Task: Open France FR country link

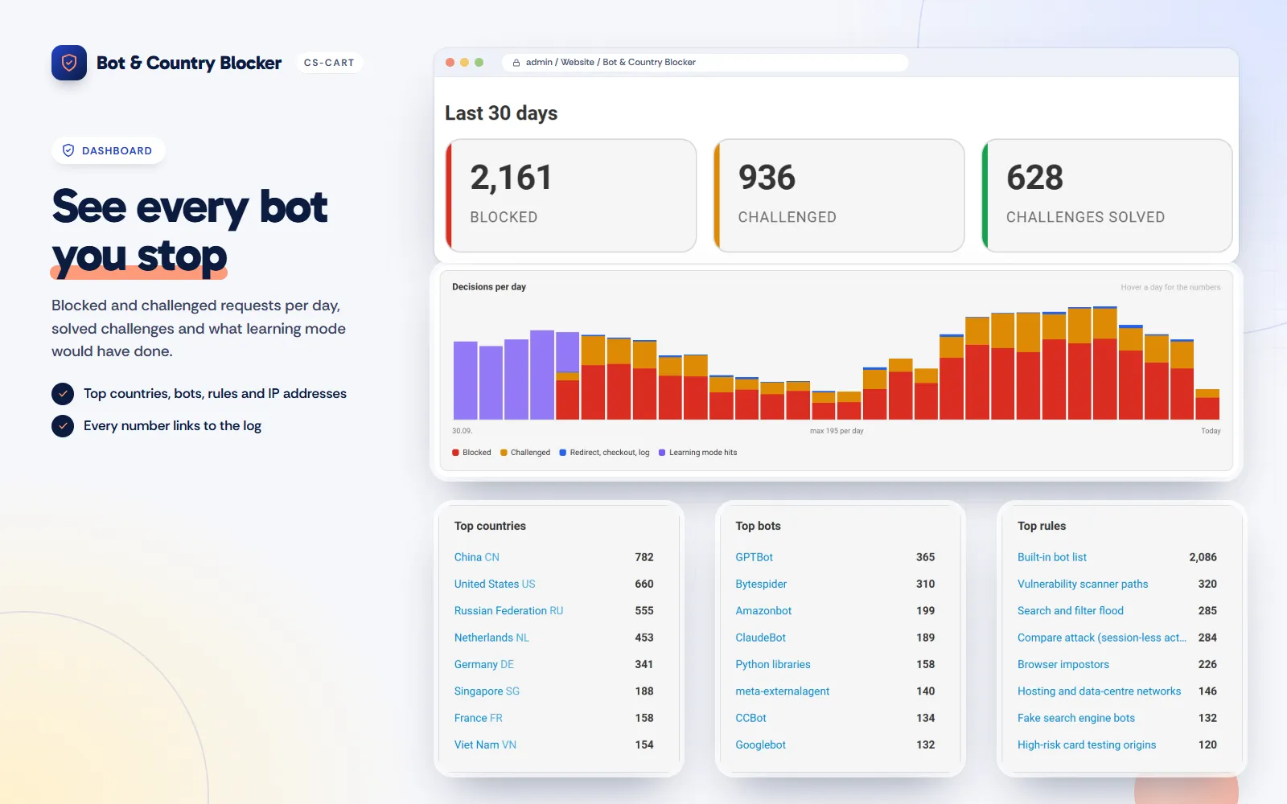Action: point(479,718)
